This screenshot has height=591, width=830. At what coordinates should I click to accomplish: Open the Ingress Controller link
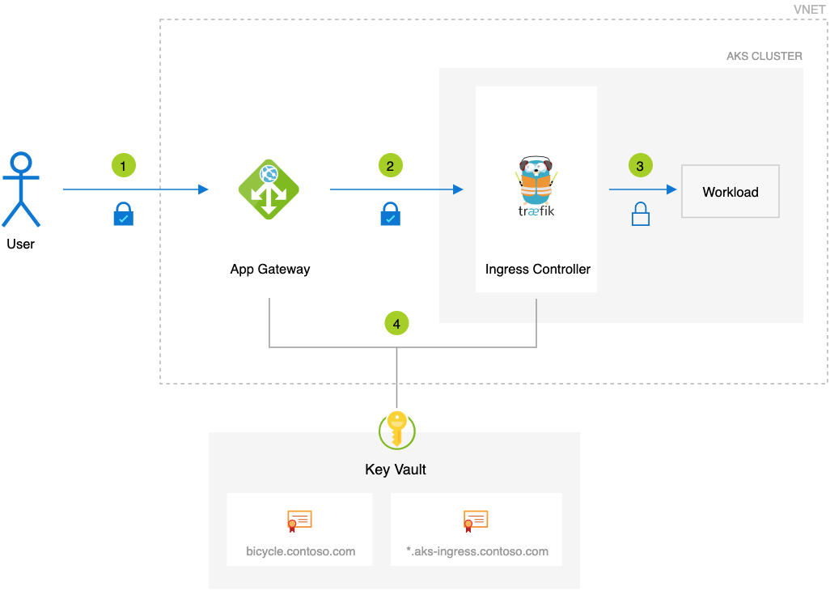click(x=536, y=269)
